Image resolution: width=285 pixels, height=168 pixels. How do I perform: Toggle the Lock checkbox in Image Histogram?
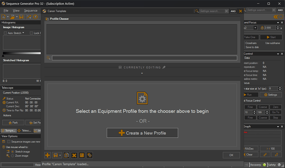31,33
